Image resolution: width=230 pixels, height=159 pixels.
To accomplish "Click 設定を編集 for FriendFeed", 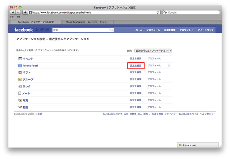I will [x=136, y=66].
